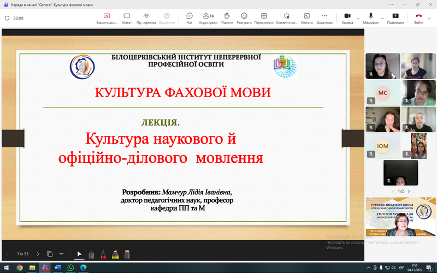Open the Rooms (Кімнати) icon

tap(306, 18)
